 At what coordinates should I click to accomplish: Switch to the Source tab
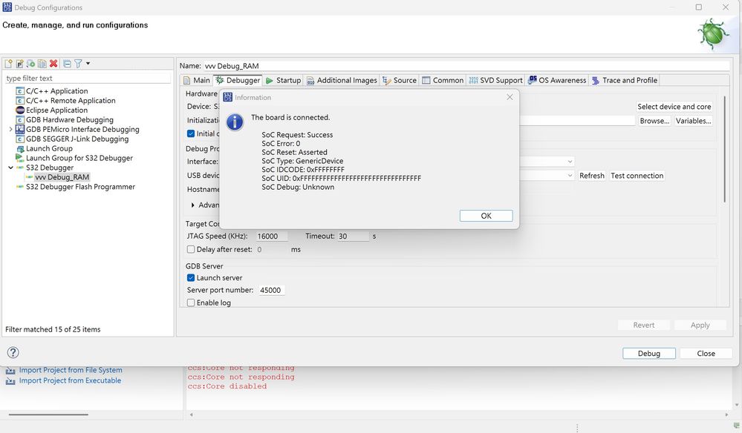click(x=400, y=80)
